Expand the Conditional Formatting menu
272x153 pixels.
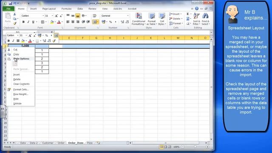point(139,19)
